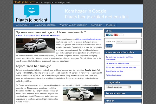The width and height of the screenshot is (156, 104).
Task: Open the orange plus more-sharing icon
Action: point(117,35)
